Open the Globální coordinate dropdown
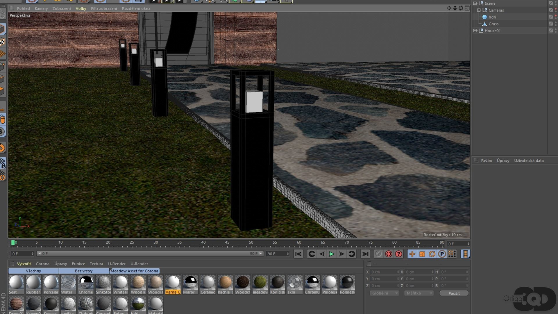 coord(384,293)
